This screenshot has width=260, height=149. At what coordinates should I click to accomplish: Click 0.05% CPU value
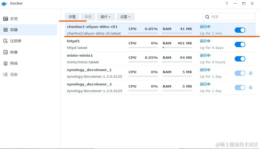pos(151,58)
